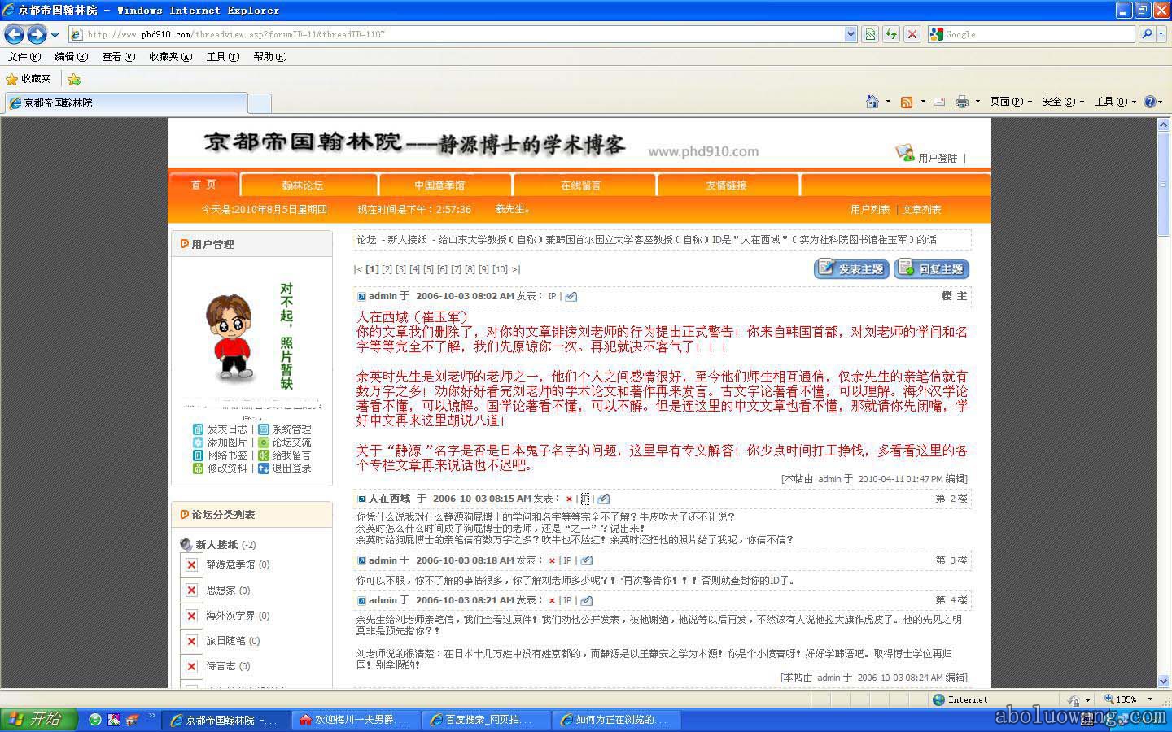The height and width of the screenshot is (732, 1172).
Task: Click the Home icon in command bar
Action: click(872, 102)
